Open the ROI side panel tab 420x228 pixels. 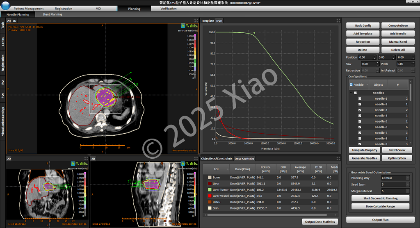3,82
